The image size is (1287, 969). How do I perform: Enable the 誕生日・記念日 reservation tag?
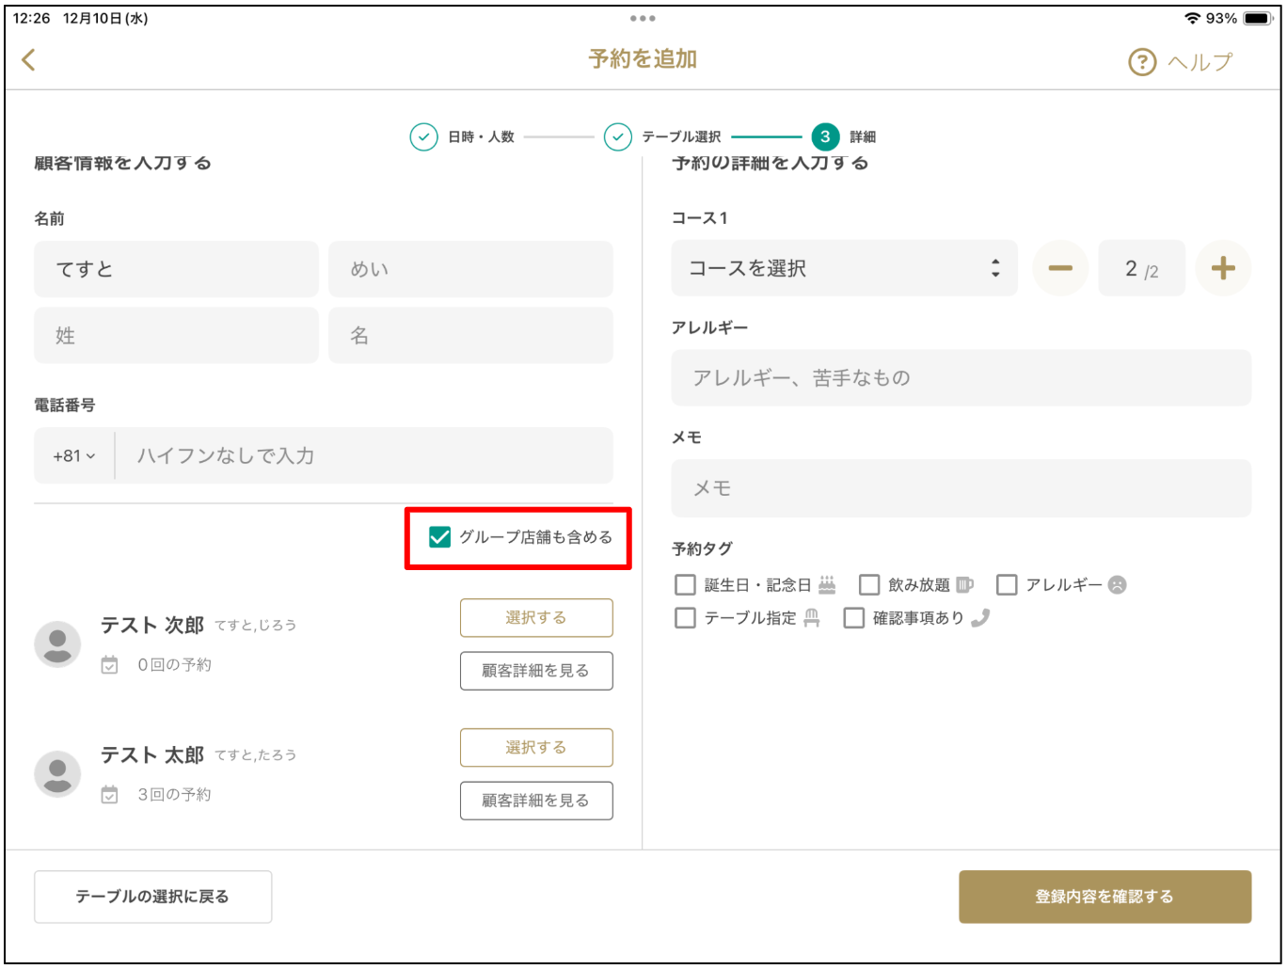(x=685, y=584)
